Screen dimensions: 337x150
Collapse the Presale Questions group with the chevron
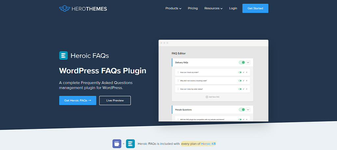point(248,110)
